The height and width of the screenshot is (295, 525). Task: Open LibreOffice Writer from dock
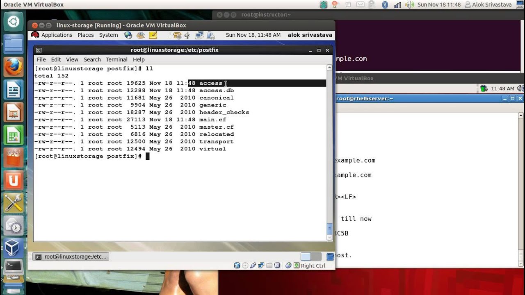13,89
